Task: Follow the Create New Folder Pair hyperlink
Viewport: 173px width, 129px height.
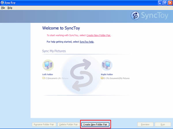Action: pos(98,35)
